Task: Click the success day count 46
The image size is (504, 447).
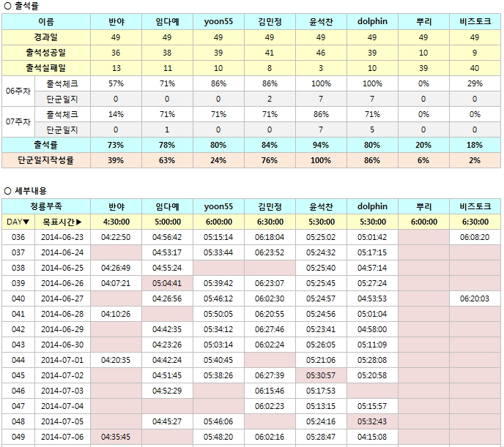Action: [321, 53]
